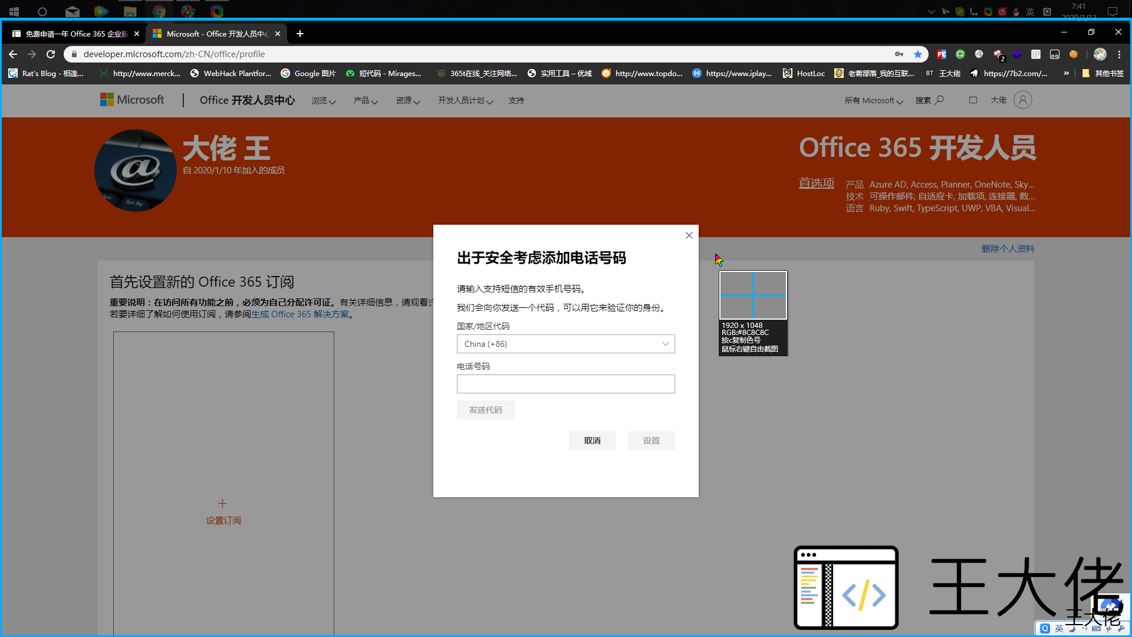The image size is (1132, 637).
Task: Click the bookmark star in address bar
Action: click(918, 54)
